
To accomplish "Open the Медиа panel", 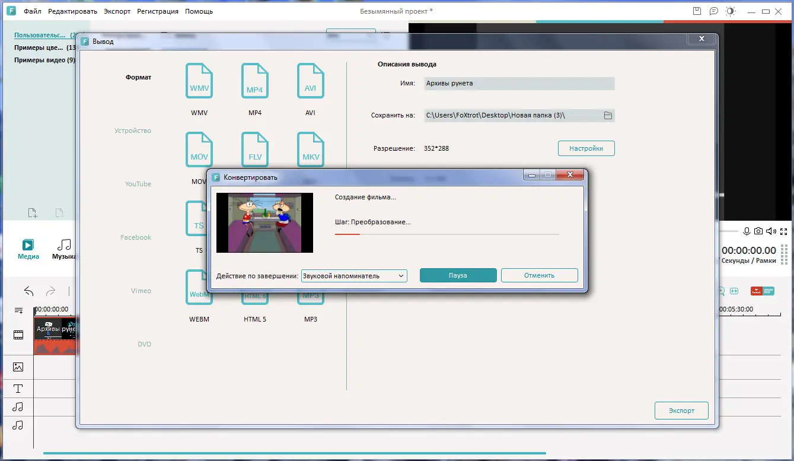I will click(27, 248).
